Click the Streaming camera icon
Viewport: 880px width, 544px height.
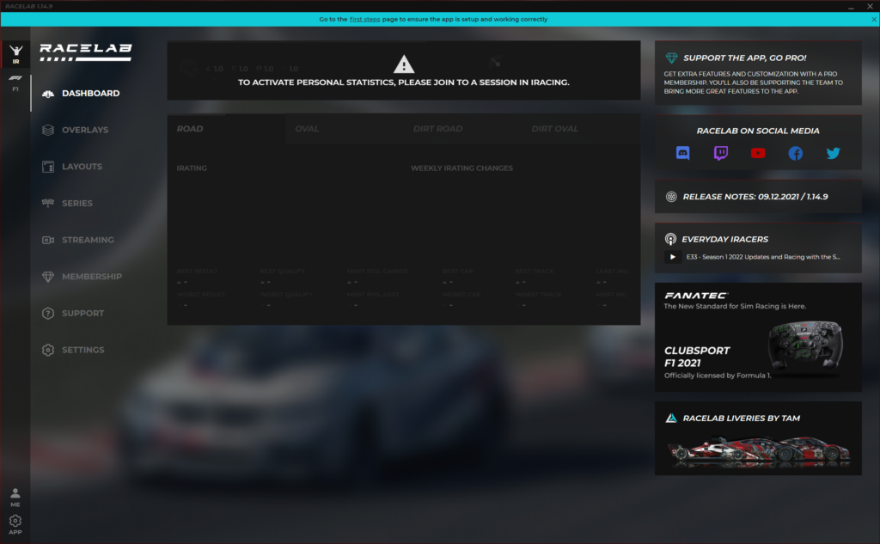pos(48,240)
